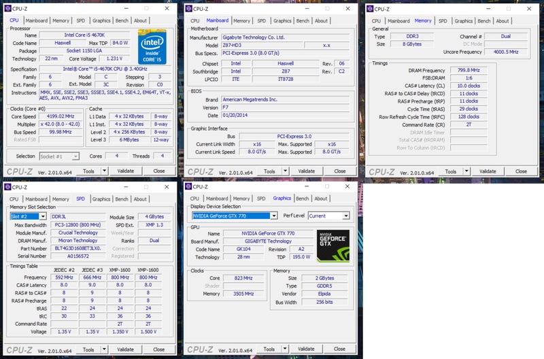Click Gigabyte Technology Co. Ltd. manufacturer field
The width and height of the screenshot is (544, 359).
[x=285, y=37]
